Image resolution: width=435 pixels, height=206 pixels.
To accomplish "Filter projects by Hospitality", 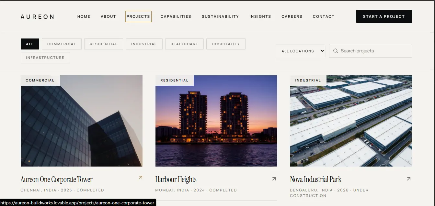I will click(x=226, y=44).
